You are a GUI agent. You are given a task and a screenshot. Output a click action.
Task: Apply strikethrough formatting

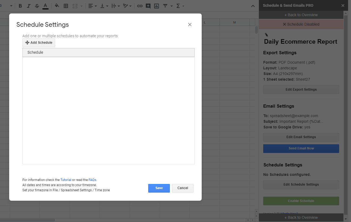click(37, 6)
